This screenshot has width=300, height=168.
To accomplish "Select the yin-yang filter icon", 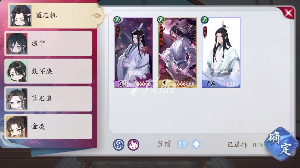I will [119, 145].
